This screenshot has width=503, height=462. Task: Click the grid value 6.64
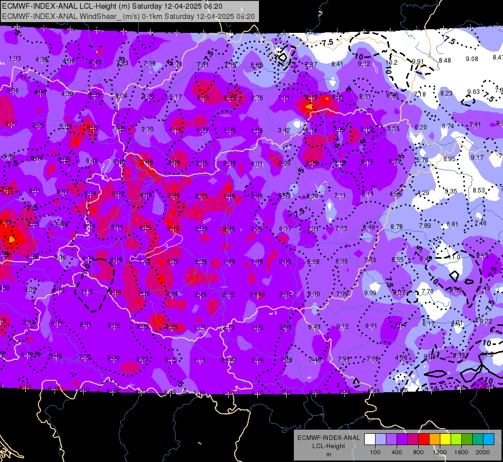(117, 227)
